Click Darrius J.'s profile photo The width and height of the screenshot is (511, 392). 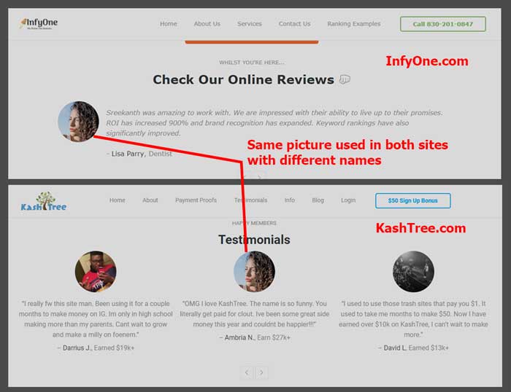(x=96, y=271)
